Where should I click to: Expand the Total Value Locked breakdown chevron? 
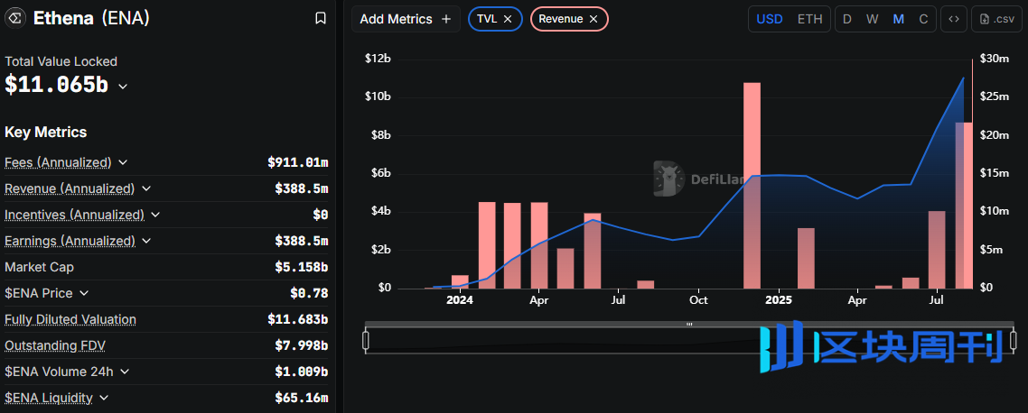pyautogui.click(x=123, y=87)
